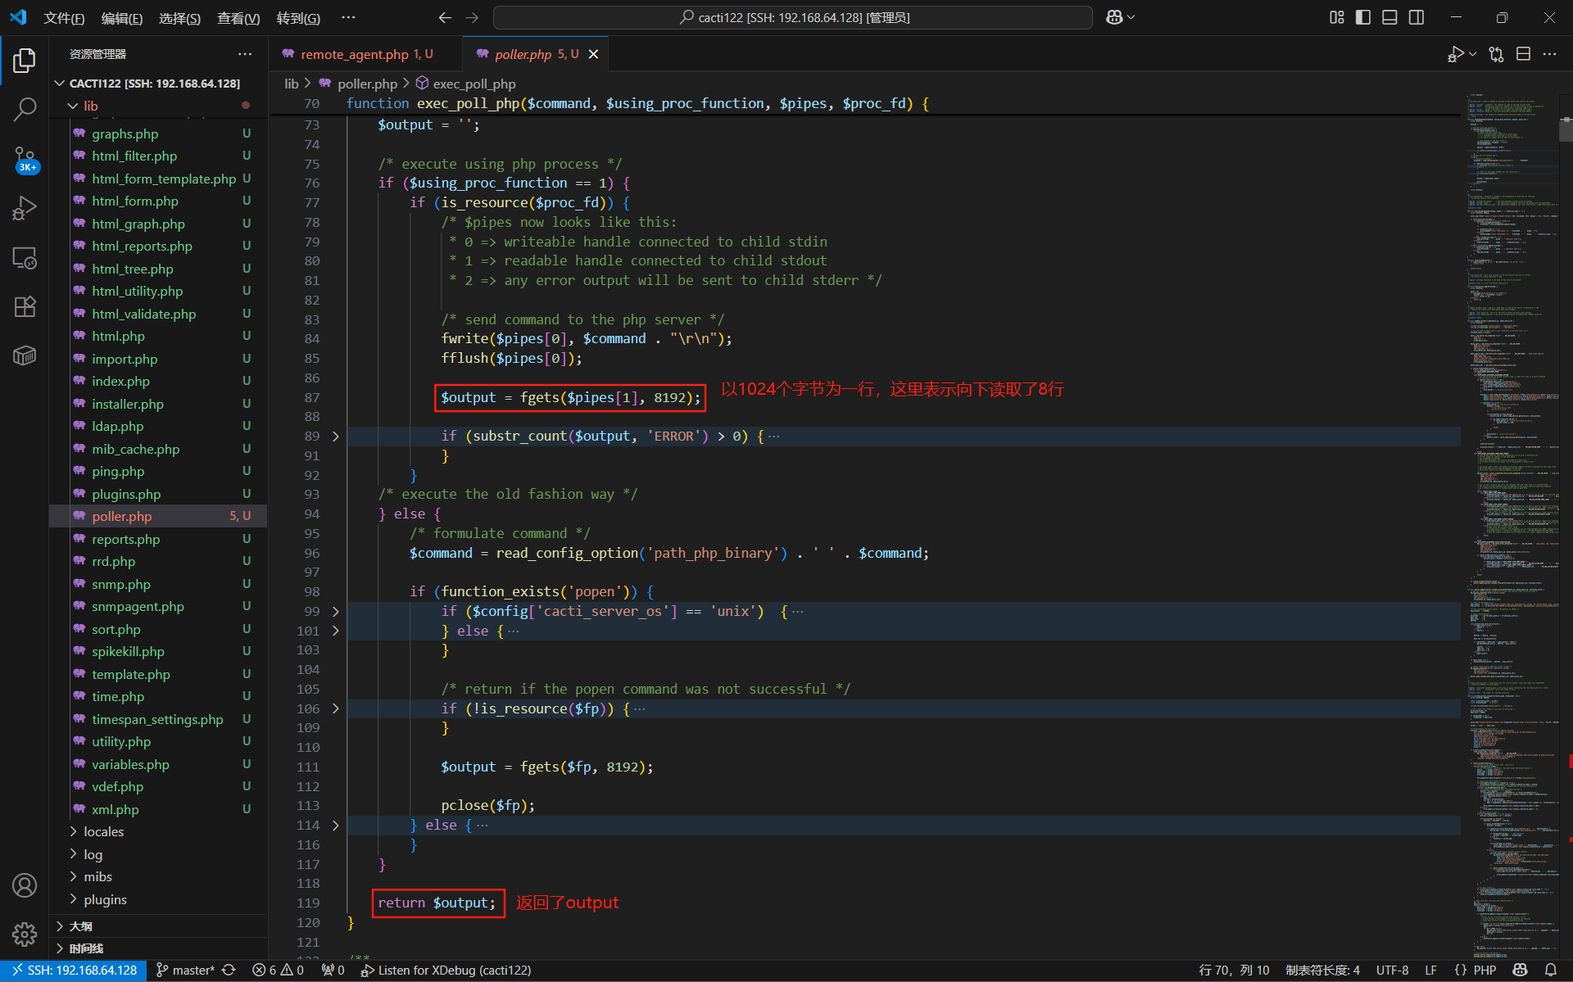Go forward in navigation history

click(472, 17)
